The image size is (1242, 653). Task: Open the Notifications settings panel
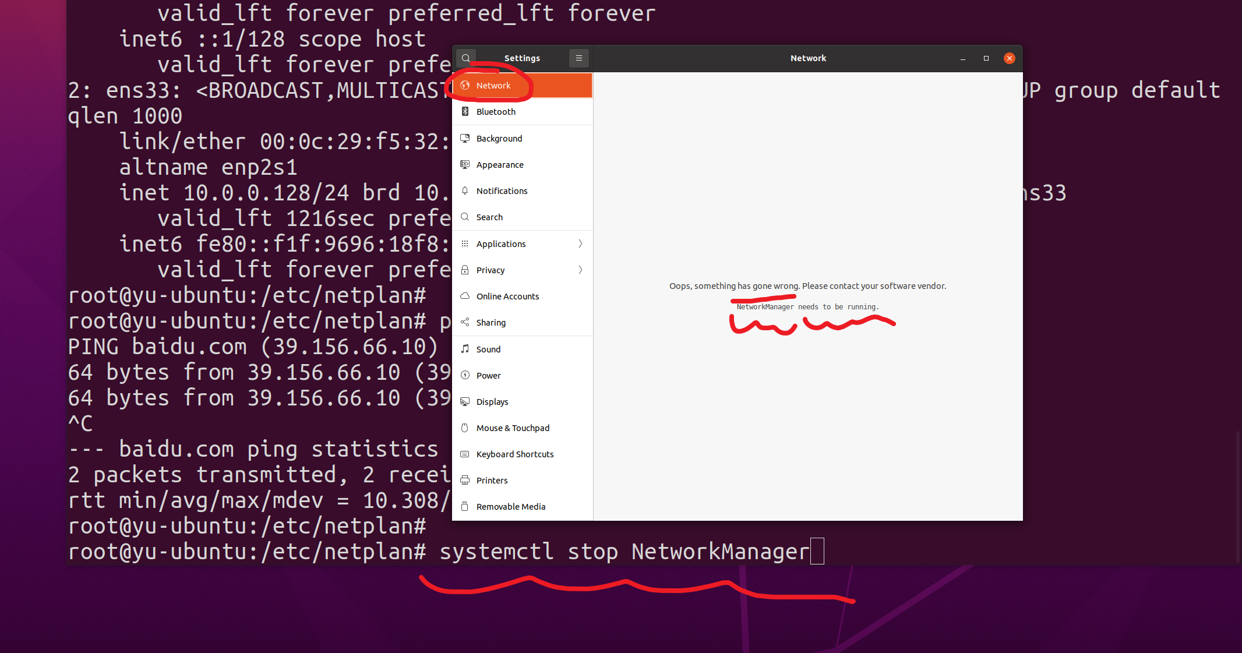click(523, 191)
